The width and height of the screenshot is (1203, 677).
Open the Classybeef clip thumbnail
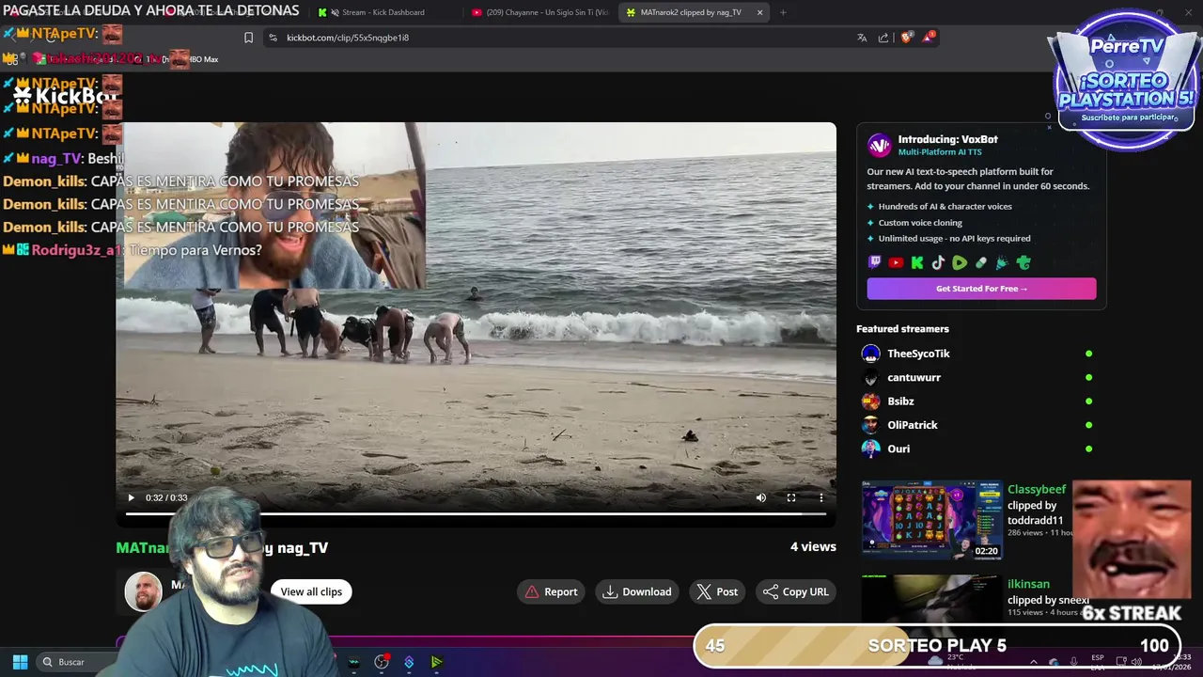click(x=931, y=520)
